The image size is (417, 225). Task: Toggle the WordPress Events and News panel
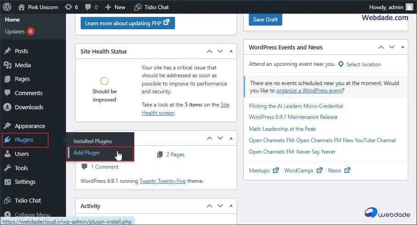[x=403, y=47]
